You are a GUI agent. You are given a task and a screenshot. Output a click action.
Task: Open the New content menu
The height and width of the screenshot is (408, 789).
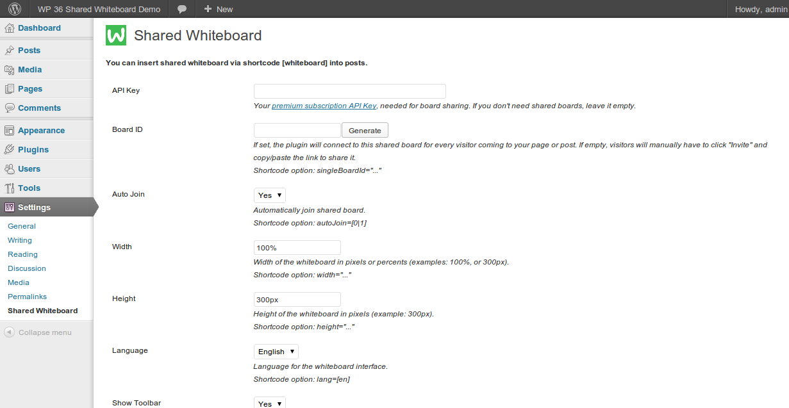click(x=218, y=9)
